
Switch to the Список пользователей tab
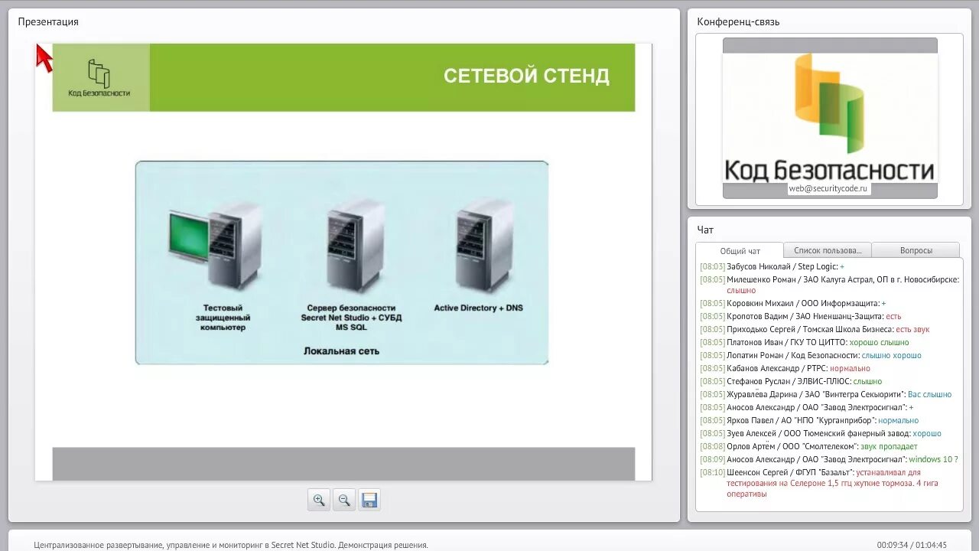[x=828, y=250]
